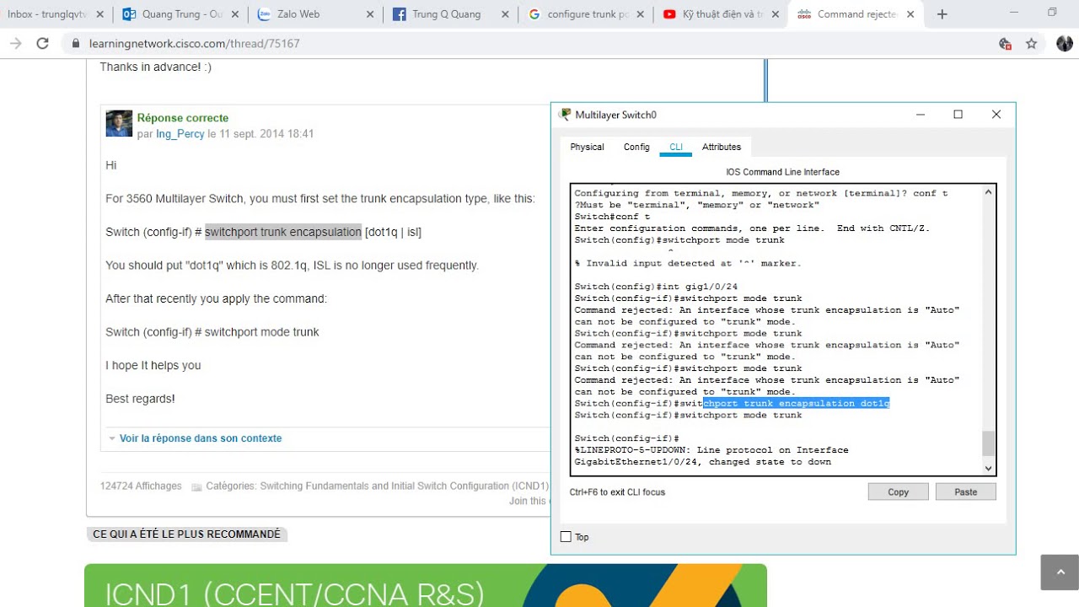1079x607 pixels.
Task: Open Voir la réponse dans son contexte
Action: point(201,438)
